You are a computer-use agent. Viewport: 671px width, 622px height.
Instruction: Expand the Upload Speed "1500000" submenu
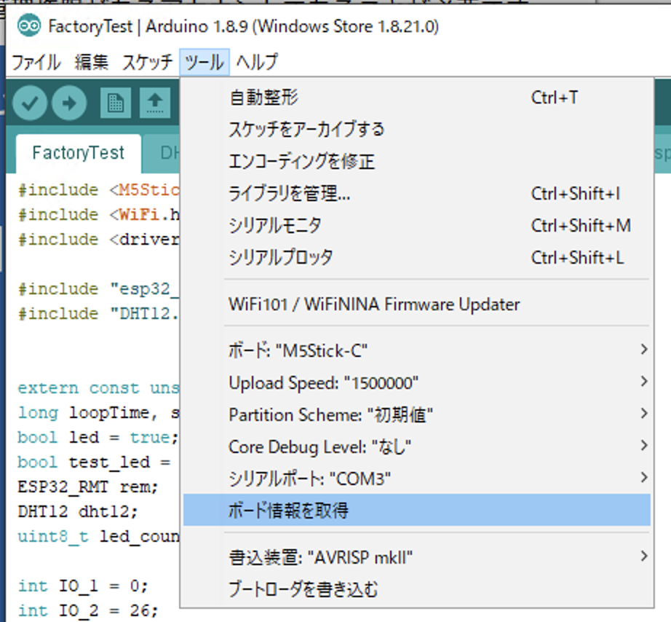click(x=417, y=383)
